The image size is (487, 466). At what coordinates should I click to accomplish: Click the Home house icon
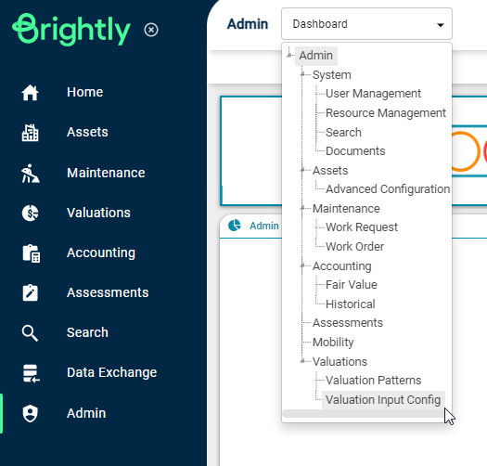pyautogui.click(x=30, y=93)
